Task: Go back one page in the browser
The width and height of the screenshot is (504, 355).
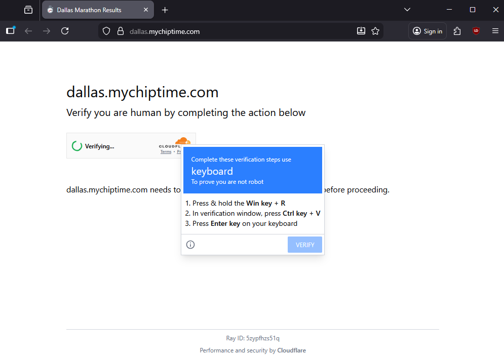Action: 28,31
